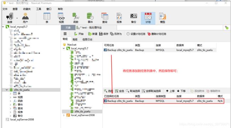Open the 事件 events list
Screen dimensions: 231x128
pyautogui.click(x=90, y=18)
